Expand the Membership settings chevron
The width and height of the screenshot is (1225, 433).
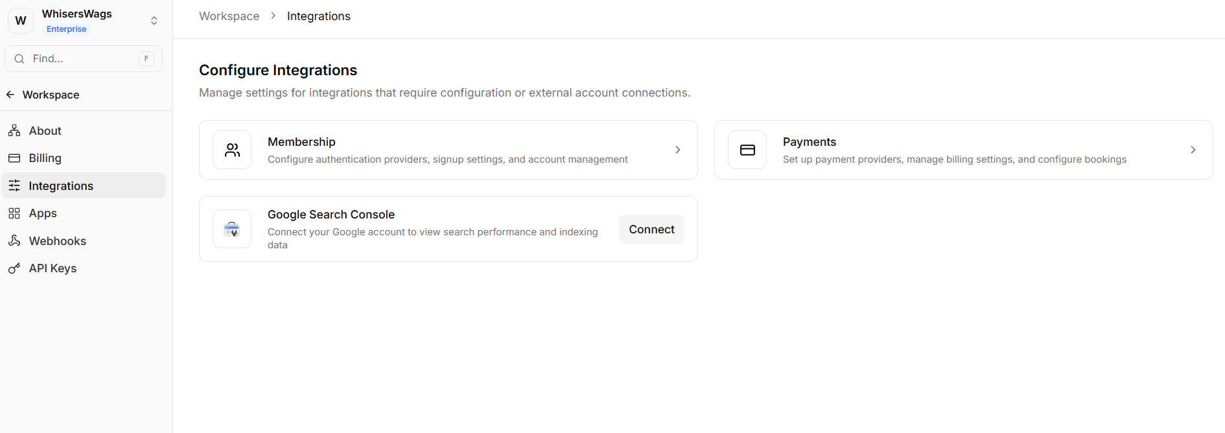click(x=678, y=150)
